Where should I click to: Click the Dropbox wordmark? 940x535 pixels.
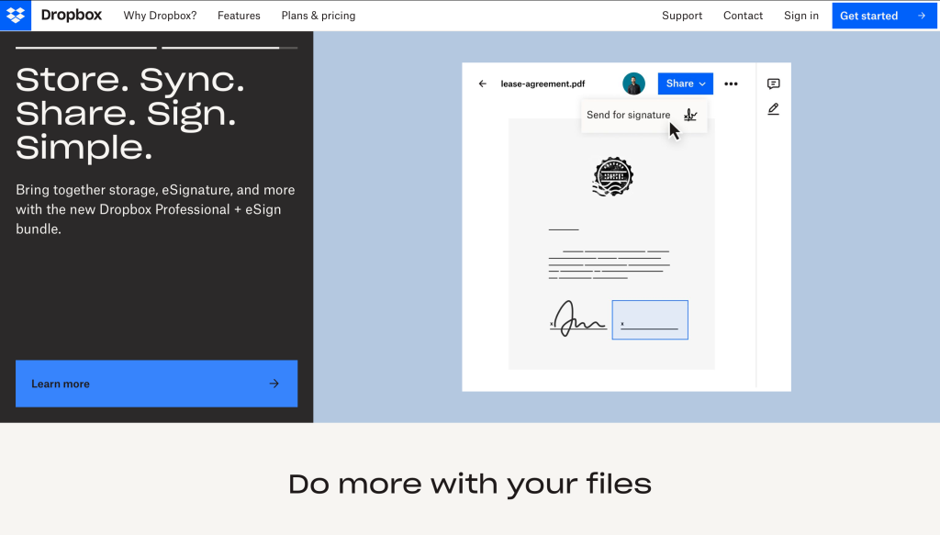[72, 16]
